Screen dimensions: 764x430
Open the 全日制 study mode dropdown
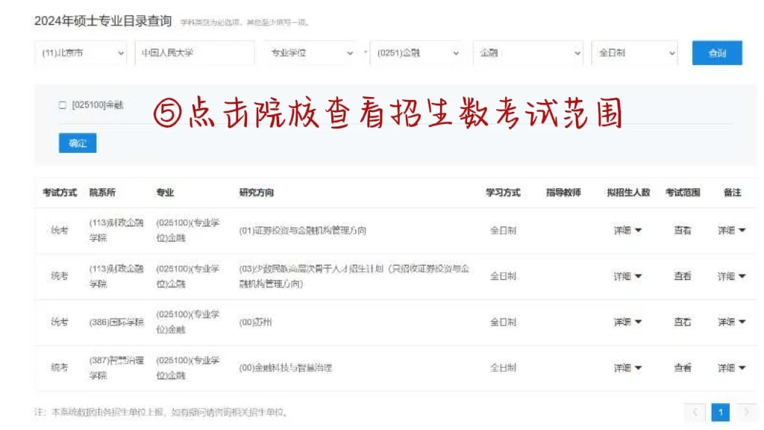[x=633, y=52]
